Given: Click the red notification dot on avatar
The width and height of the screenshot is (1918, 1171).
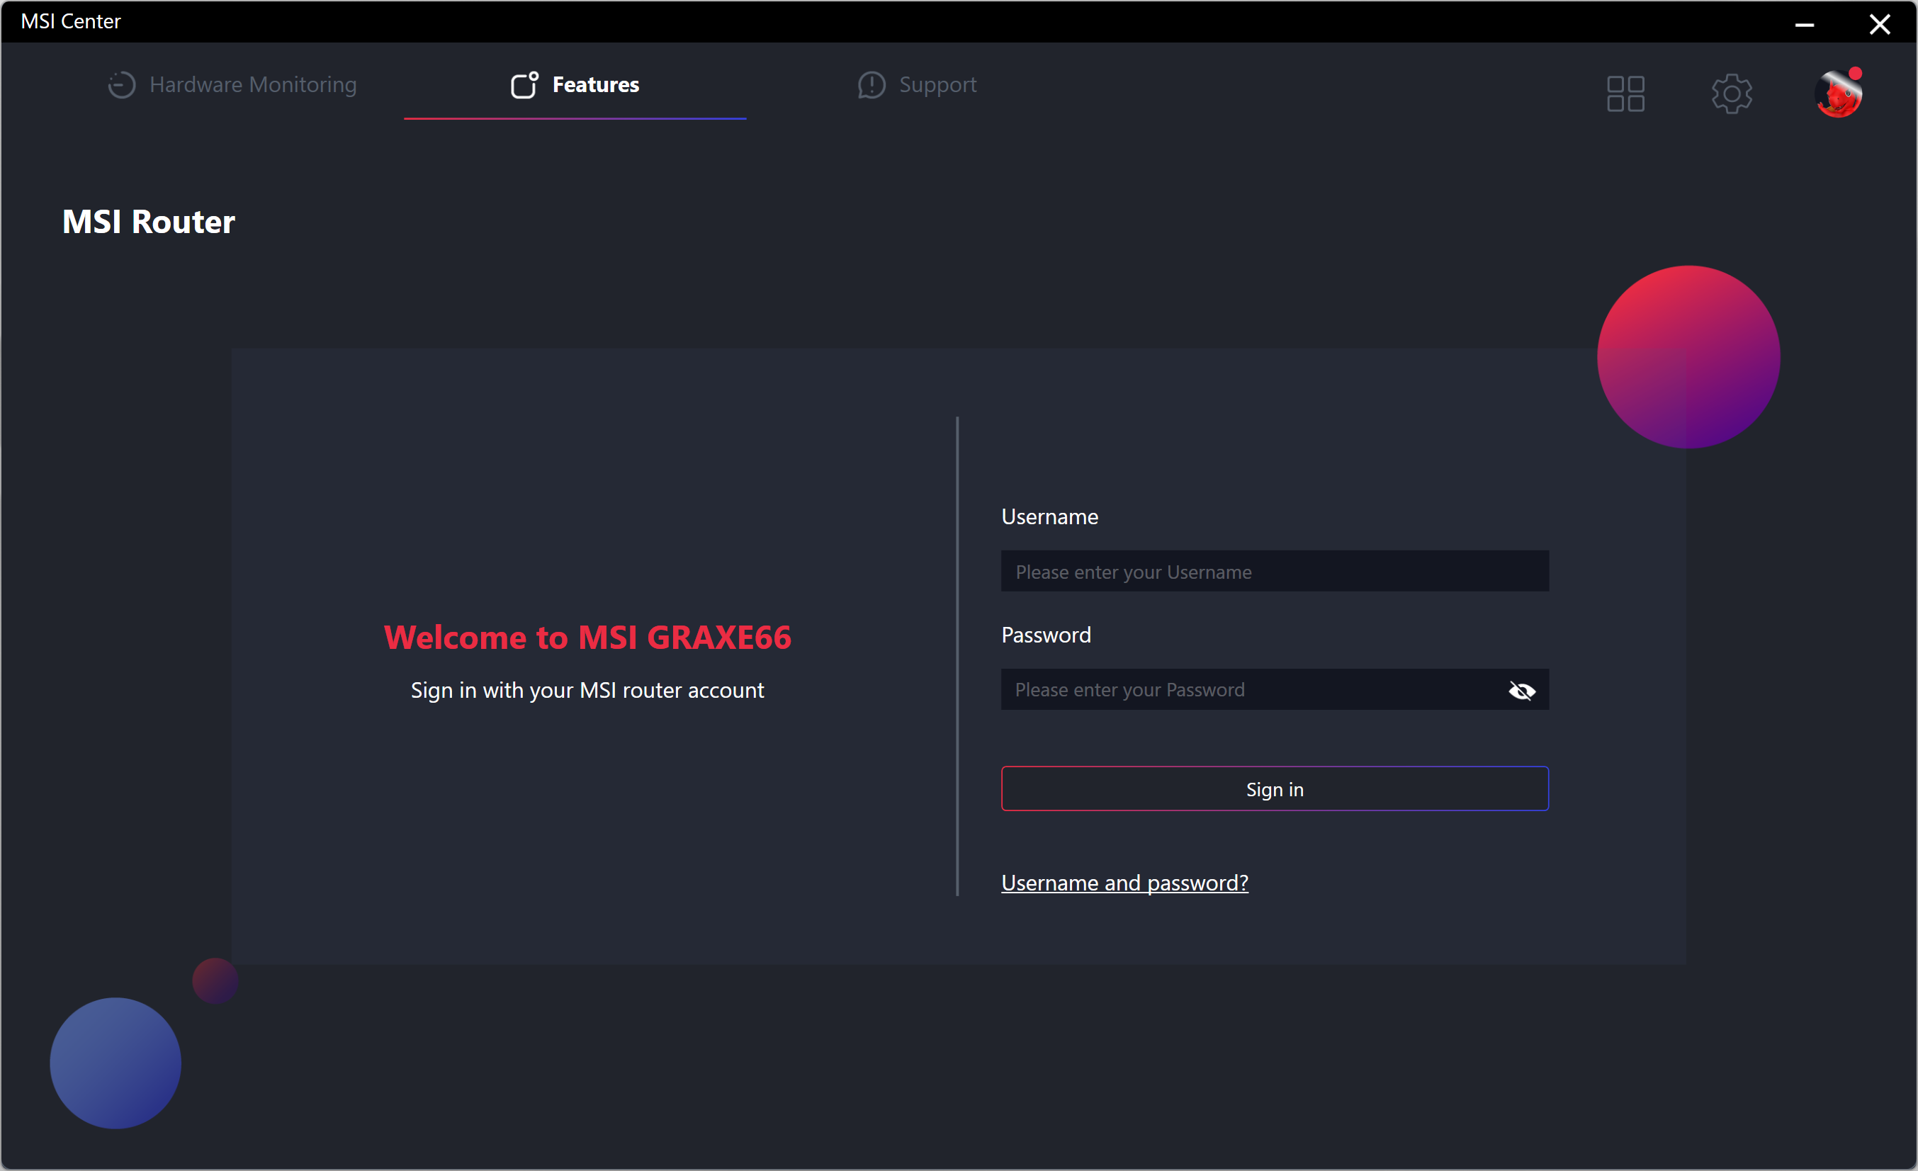Looking at the screenshot, I should pos(1855,74).
